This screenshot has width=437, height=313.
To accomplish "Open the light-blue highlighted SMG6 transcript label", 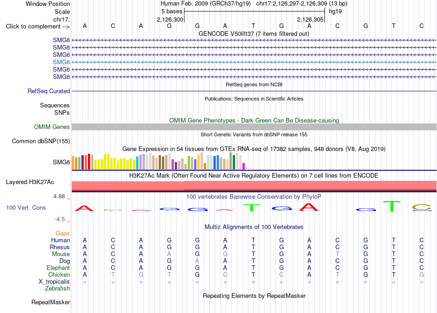I will pos(61,62).
